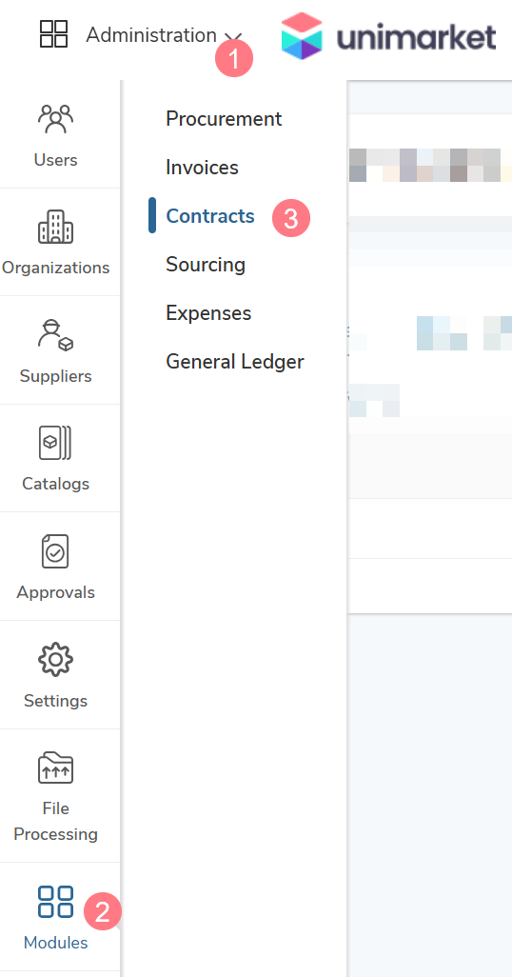The width and height of the screenshot is (512, 977).
Task: Open the Approvals checkmark icon
Action: click(x=55, y=551)
